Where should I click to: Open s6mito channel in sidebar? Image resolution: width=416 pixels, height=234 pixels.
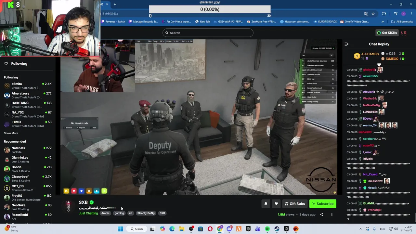tap(28, 86)
